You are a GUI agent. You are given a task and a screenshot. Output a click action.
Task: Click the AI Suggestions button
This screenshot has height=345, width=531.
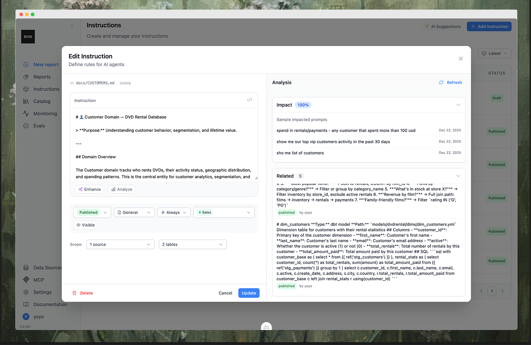[x=443, y=26]
